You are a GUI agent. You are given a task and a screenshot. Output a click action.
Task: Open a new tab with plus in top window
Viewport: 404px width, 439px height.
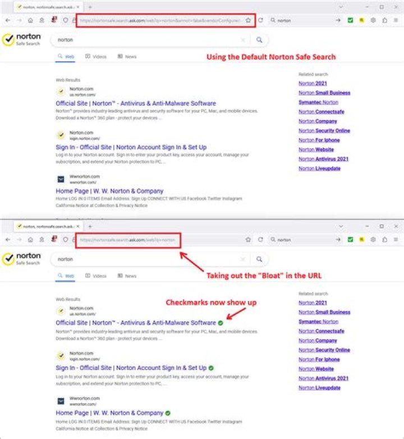tap(90, 7)
